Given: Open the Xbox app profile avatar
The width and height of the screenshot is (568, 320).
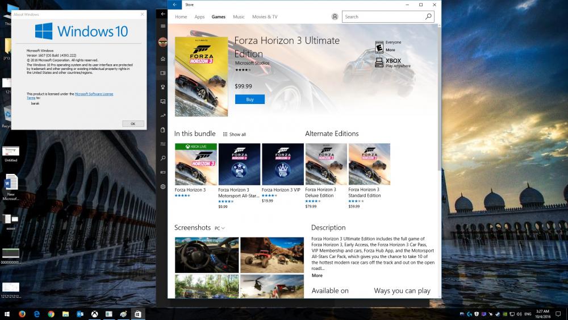Looking at the screenshot, I should [x=162, y=42].
